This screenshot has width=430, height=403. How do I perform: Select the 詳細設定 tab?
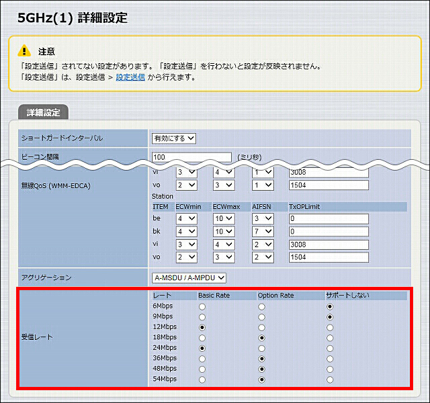(43, 112)
